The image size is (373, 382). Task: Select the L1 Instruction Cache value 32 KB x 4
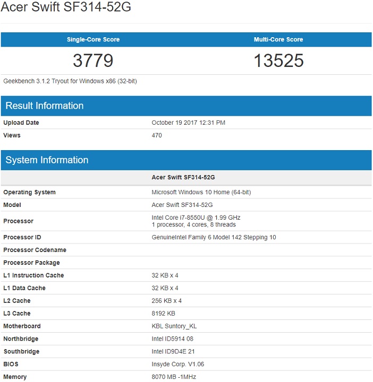pyautogui.click(x=165, y=275)
